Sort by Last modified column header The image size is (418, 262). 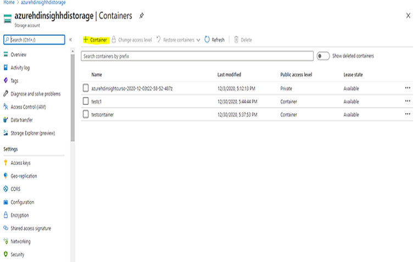pos(229,75)
